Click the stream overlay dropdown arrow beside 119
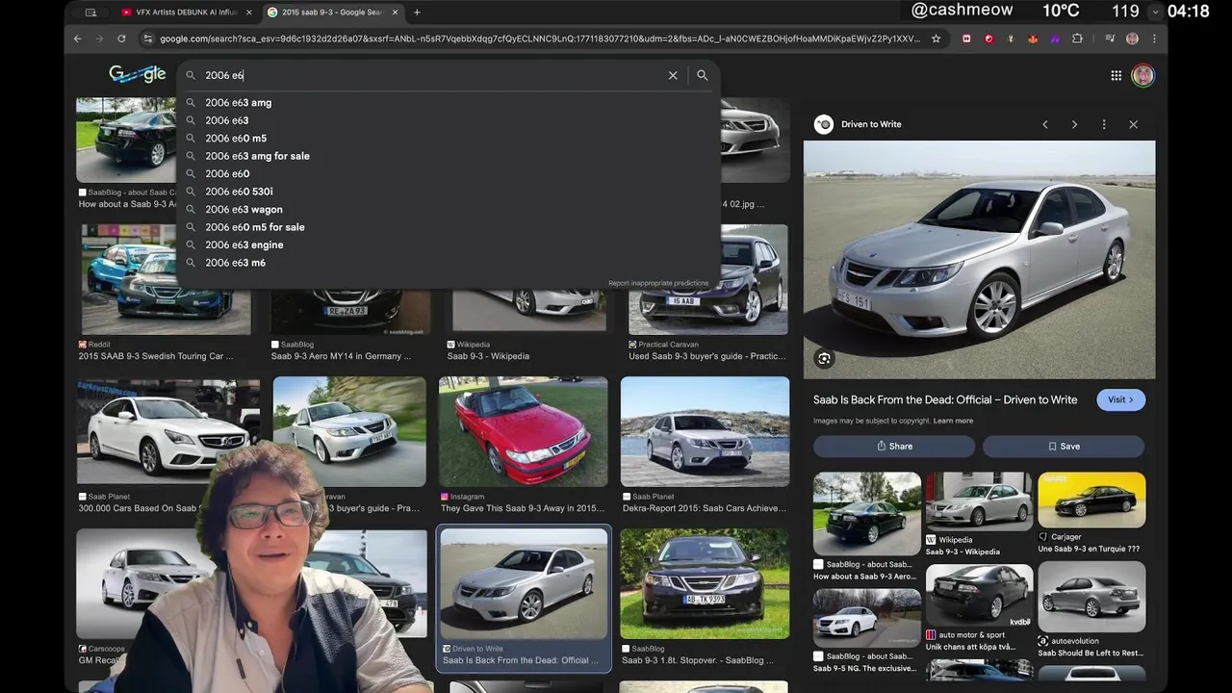The height and width of the screenshot is (693, 1232). tap(1156, 12)
